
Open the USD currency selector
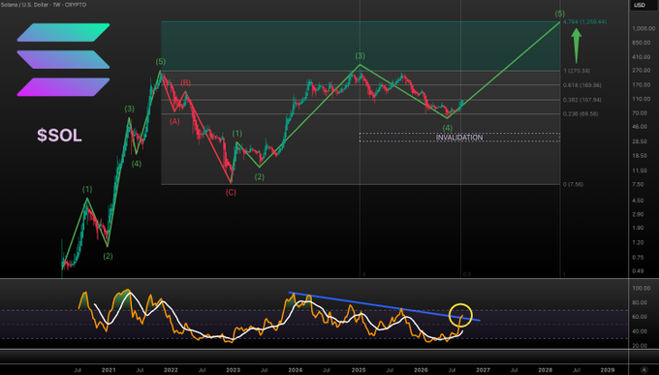pos(640,5)
